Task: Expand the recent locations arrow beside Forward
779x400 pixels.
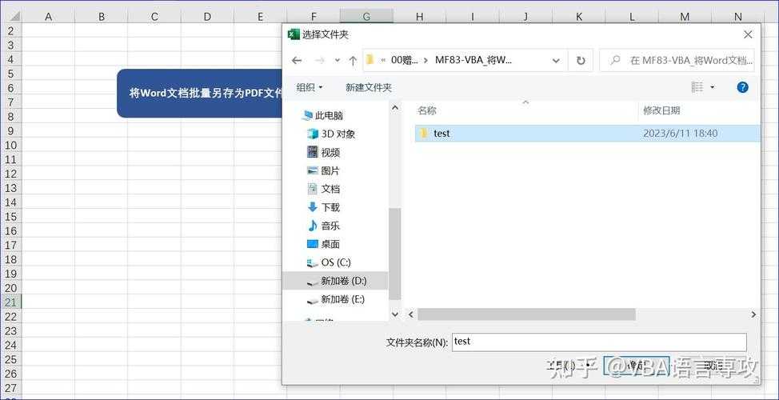Action: coord(337,60)
